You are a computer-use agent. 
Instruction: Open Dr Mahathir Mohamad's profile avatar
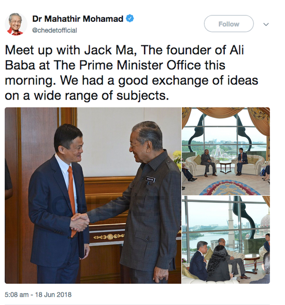click(16, 24)
